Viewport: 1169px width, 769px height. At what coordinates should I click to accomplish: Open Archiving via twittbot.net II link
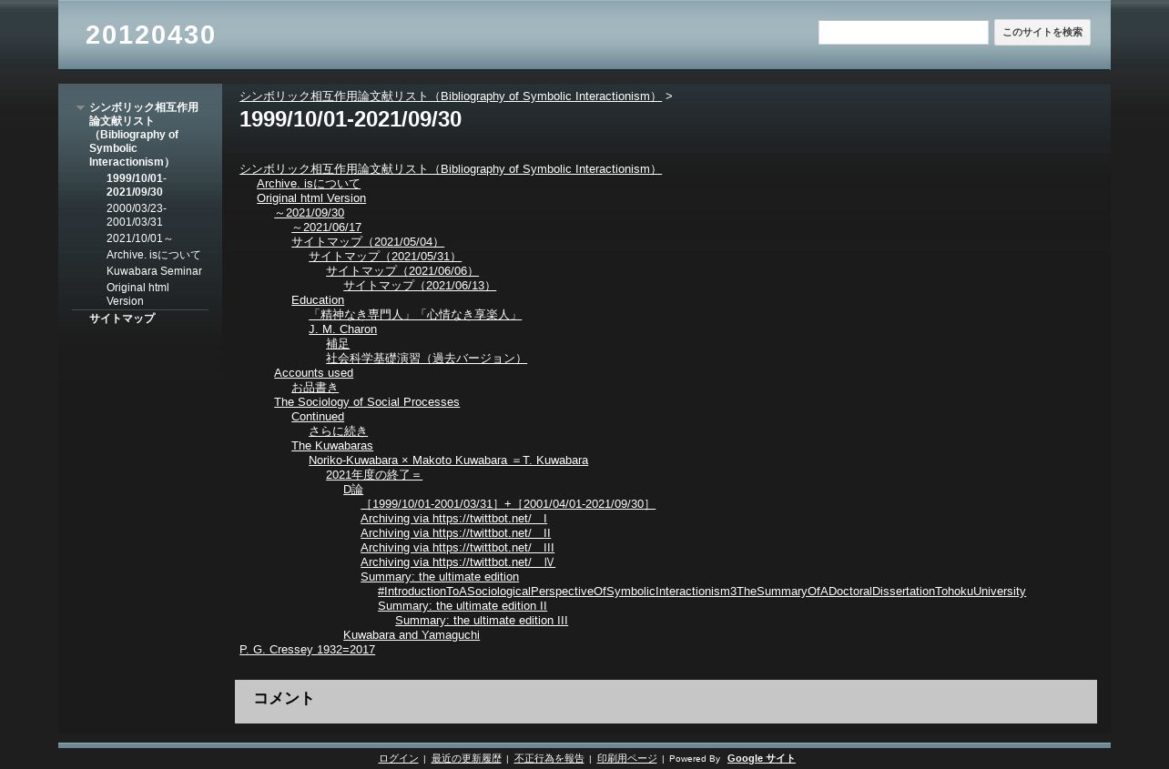[x=455, y=532]
